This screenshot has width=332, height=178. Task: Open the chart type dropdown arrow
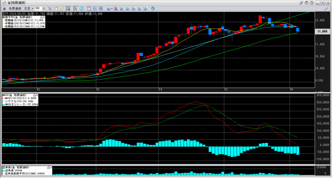111,8
